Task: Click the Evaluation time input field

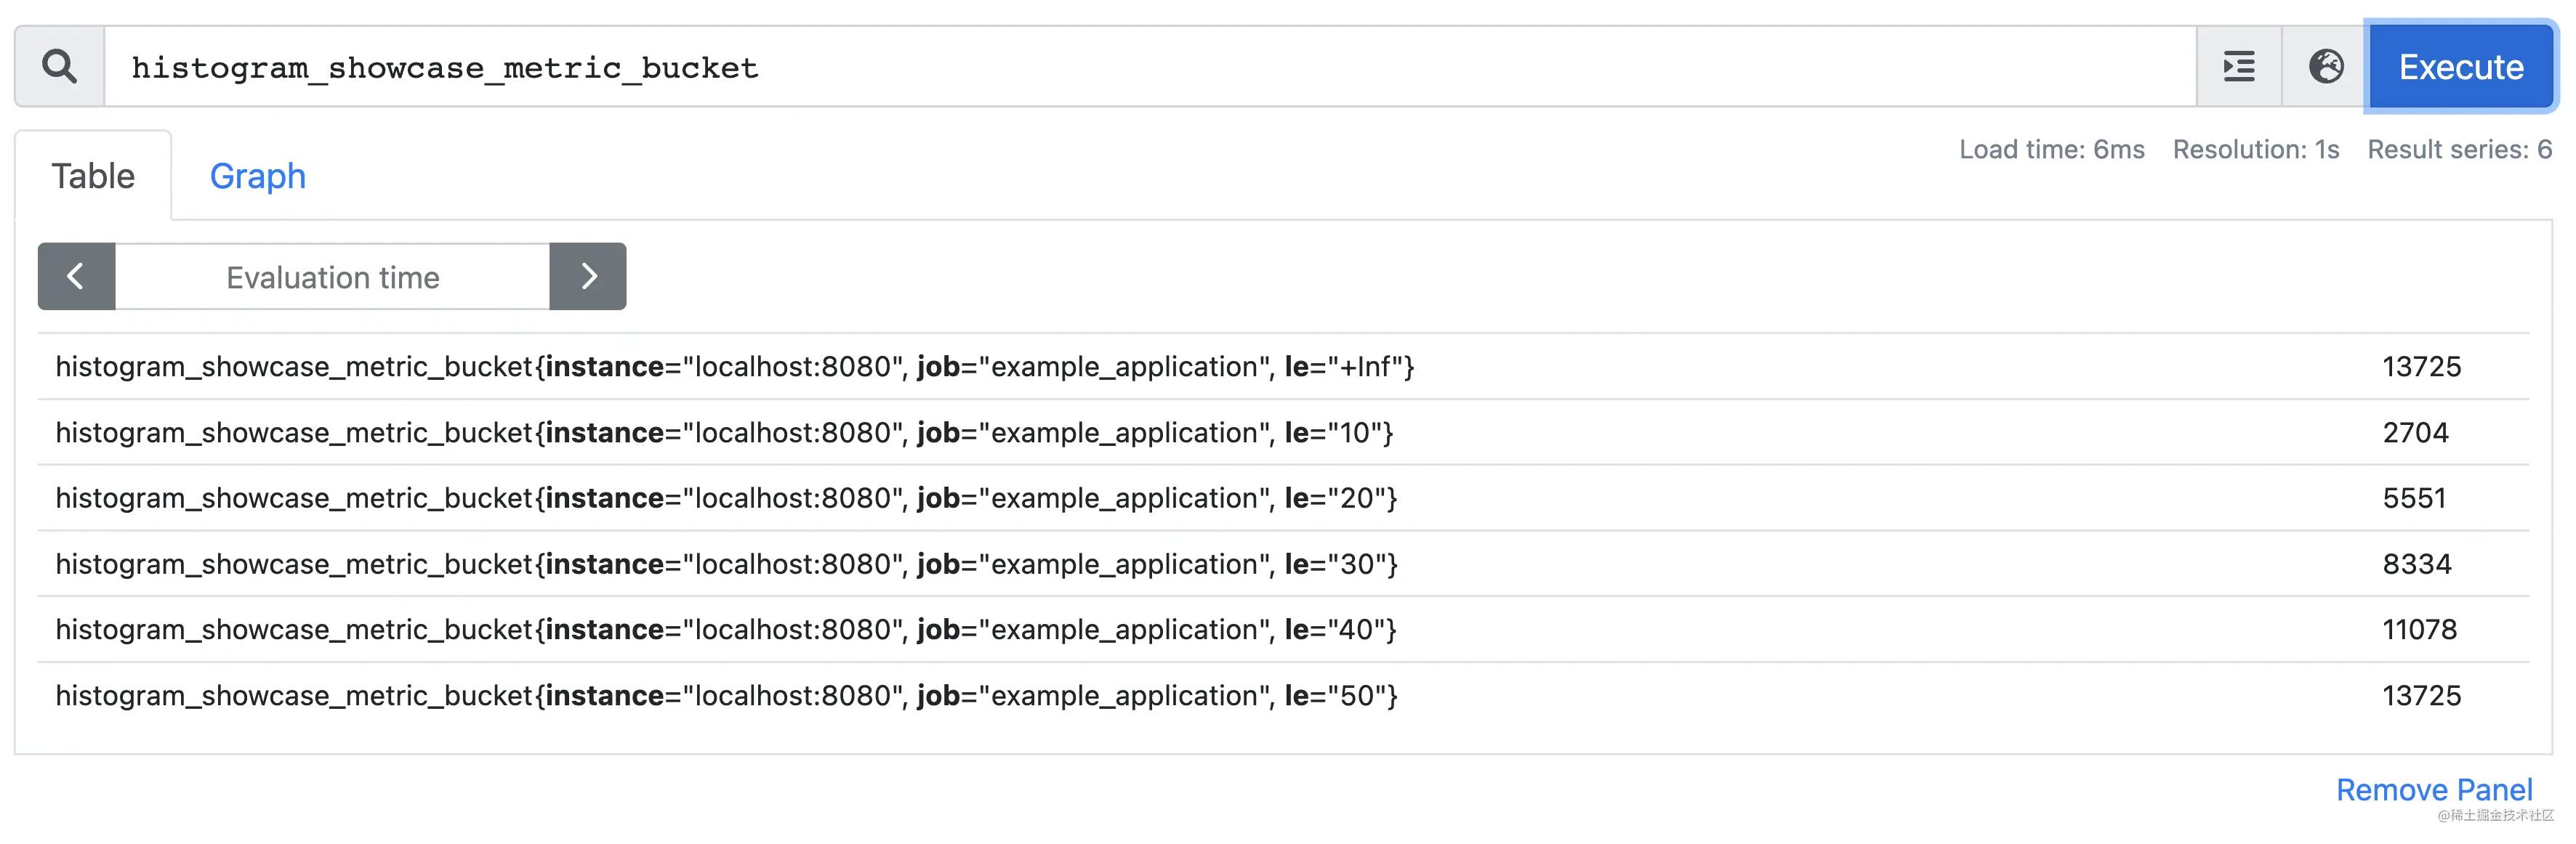Action: pyautogui.click(x=332, y=277)
